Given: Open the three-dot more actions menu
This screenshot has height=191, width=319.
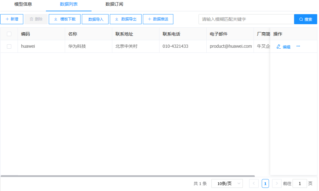Looking at the screenshot, I should pos(298,46).
